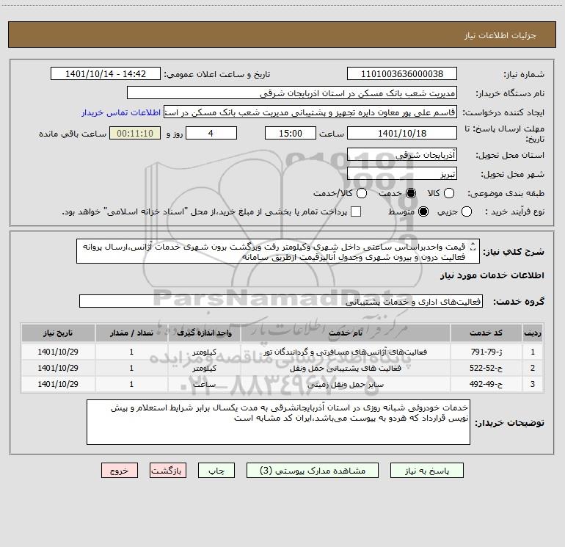Click the remaining days field showing 4
Image resolution: width=565 pixels, height=547 pixels.
point(211,133)
